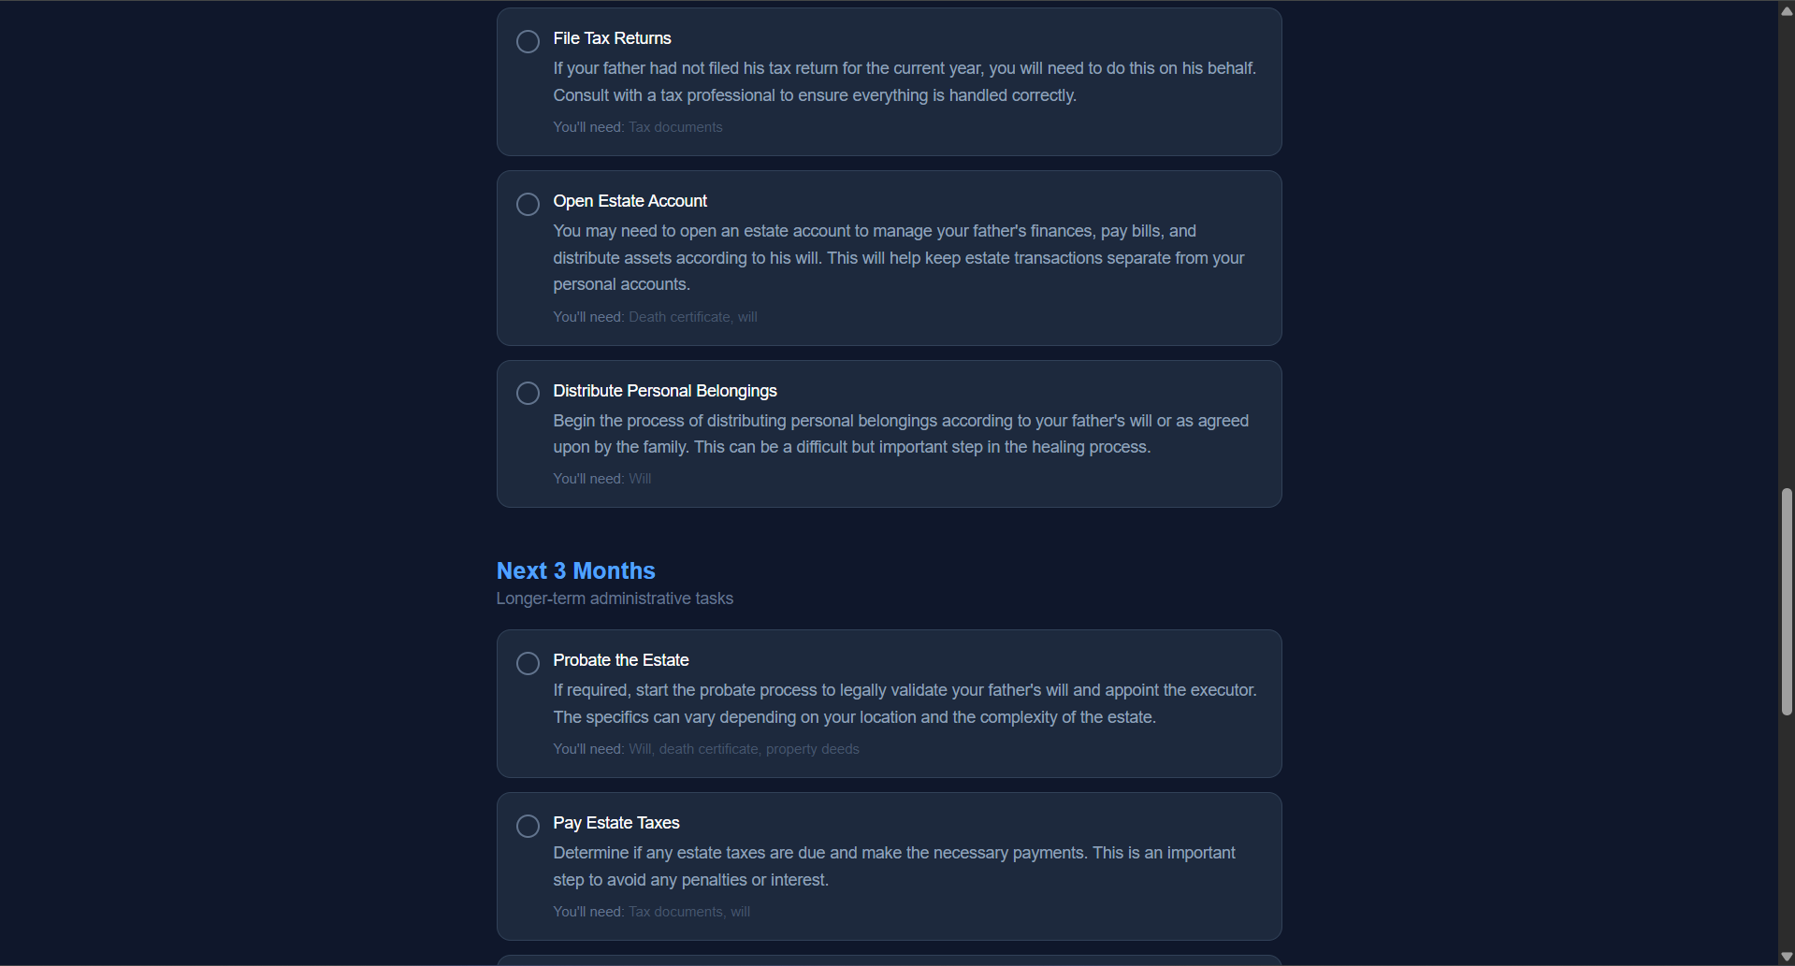This screenshot has height=966, width=1795.
Task: Click the Will requirement under Distribute Personal Belongings
Action: tap(640, 478)
